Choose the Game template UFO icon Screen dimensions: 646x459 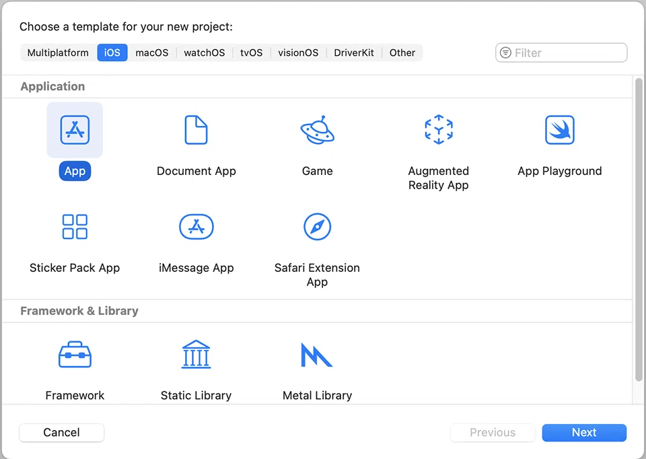pyautogui.click(x=317, y=130)
